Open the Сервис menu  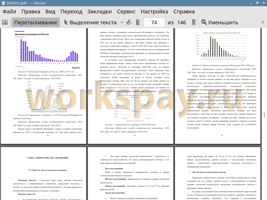(x=126, y=11)
